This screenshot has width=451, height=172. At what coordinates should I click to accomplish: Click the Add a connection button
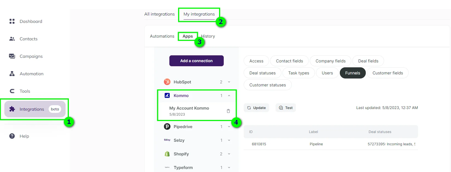[196, 61]
